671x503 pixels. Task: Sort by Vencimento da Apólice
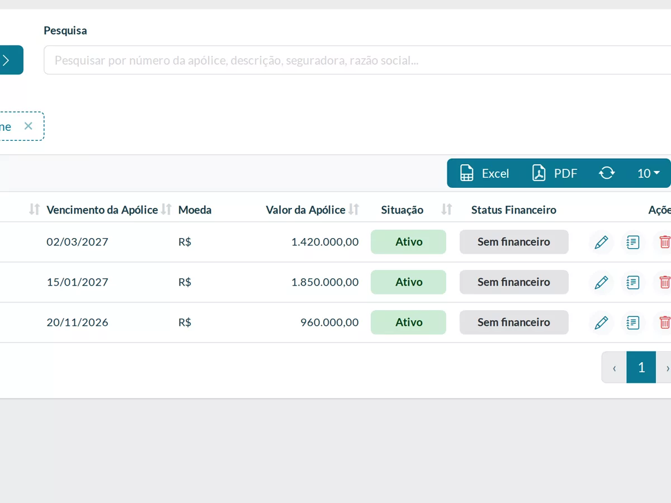click(x=166, y=210)
